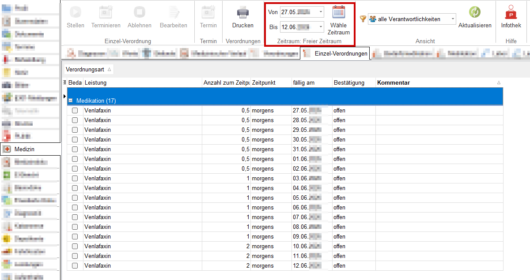530x280 pixels.
Task: Select the dose value 2 in the 11.06. row
Action: click(248, 256)
